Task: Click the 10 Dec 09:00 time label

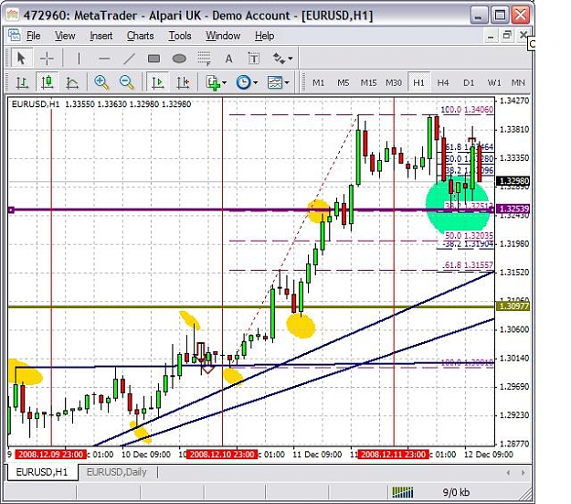Action: [146, 455]
